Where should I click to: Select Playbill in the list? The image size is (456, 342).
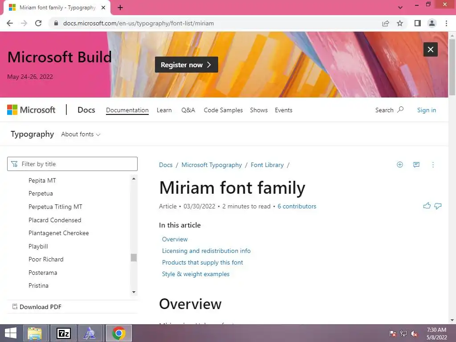coord(38,246)
